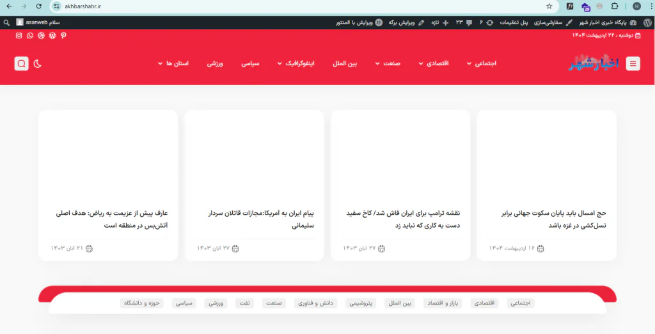Open the بین الملل menu item
Viewport: 655px width, 334px height.
pyautogui.click(x=345, y=63)
